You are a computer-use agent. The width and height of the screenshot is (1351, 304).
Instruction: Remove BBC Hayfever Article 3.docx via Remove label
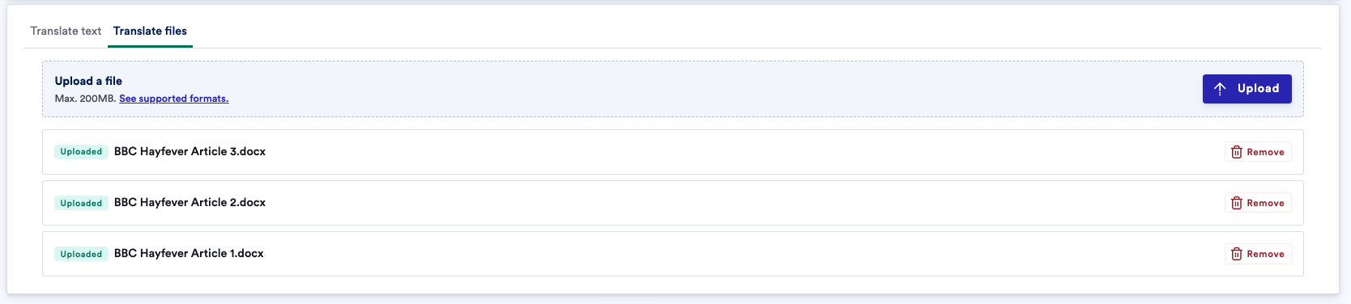(1265, 152)
